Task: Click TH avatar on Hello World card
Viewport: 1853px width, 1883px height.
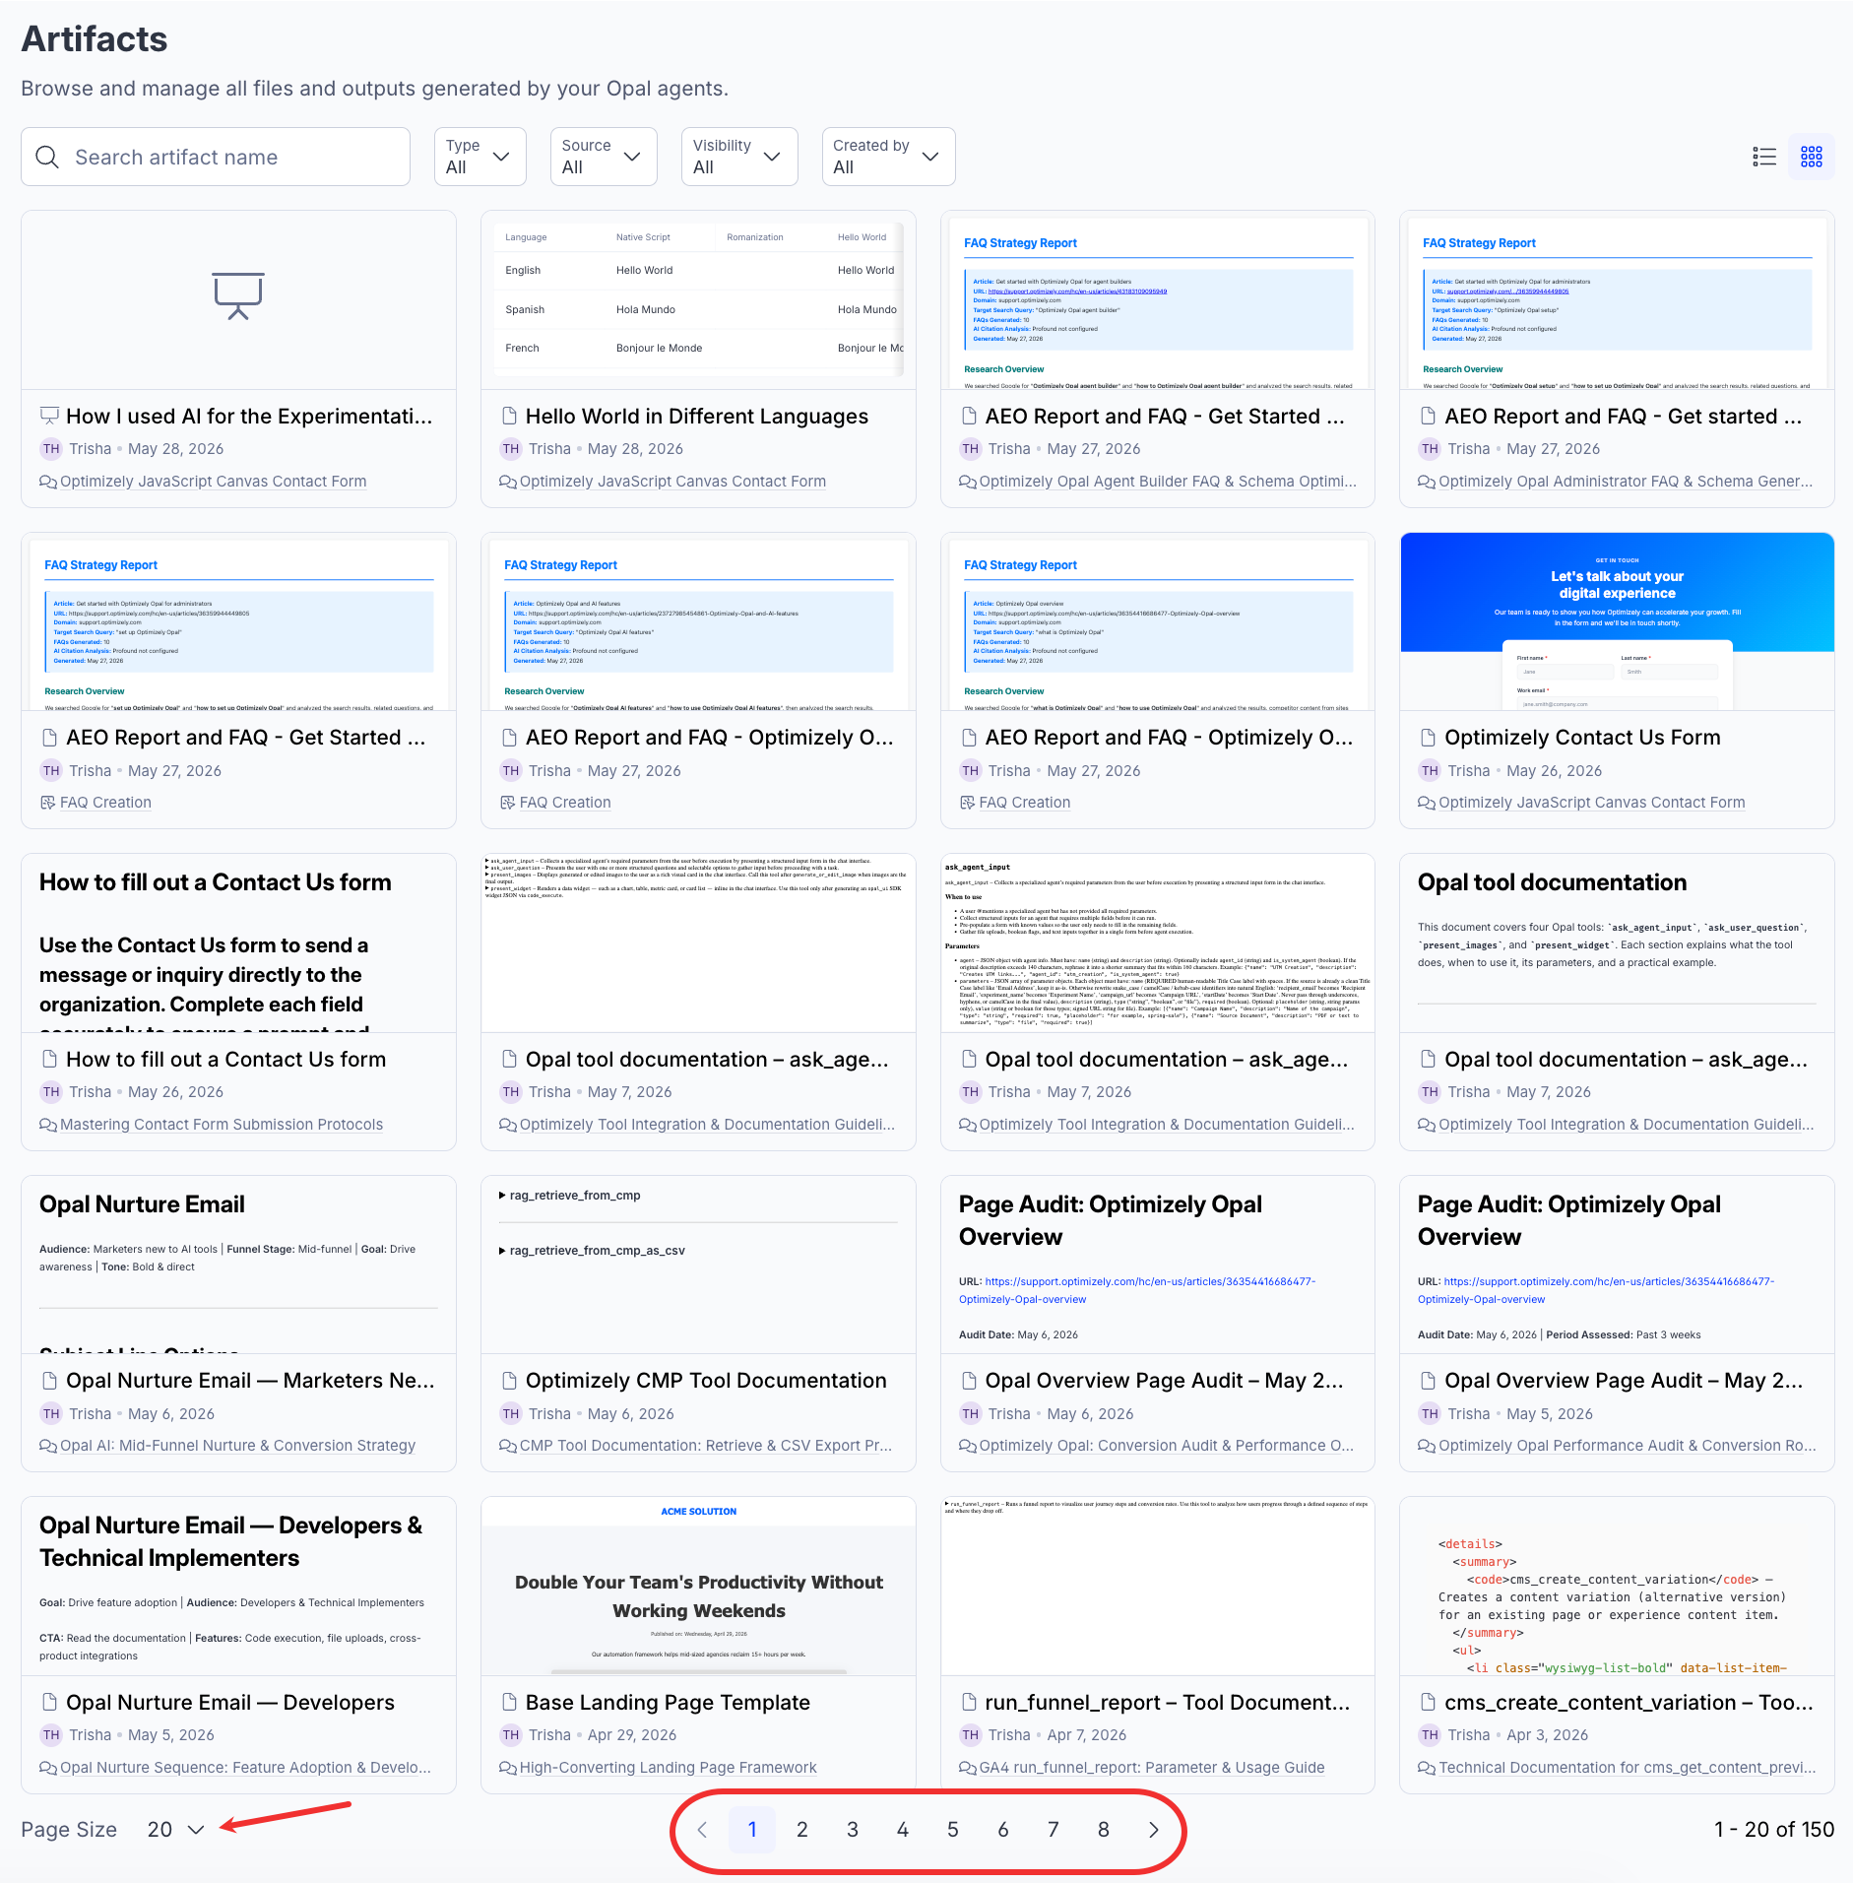Action: pyautogui.click(x=510, y=449)
